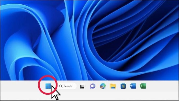Launch the Teams Chat app
This screenshot has height=101, width=179.
coord(93,86)
